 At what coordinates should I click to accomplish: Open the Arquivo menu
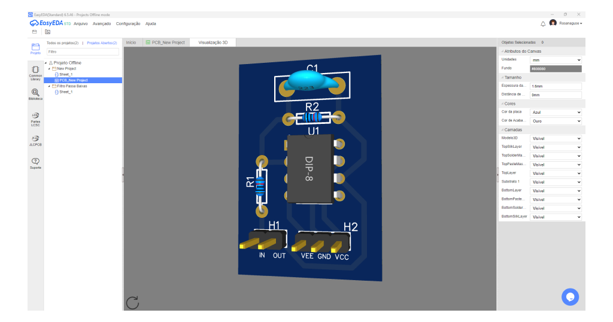tap(81, 24)
